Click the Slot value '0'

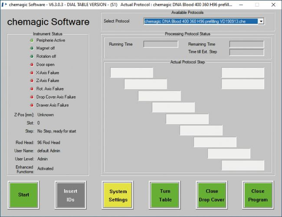pyautogui.click(x=39, y=123)
